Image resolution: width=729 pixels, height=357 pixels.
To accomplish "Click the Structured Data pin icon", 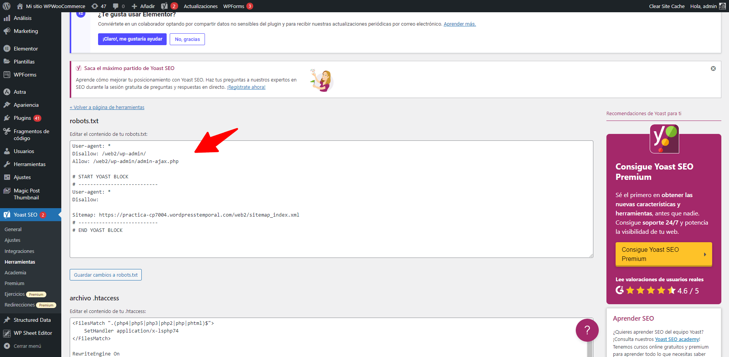I will point(7,320).
